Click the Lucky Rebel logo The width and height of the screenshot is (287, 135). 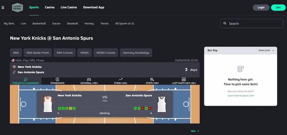coord(17,8)
